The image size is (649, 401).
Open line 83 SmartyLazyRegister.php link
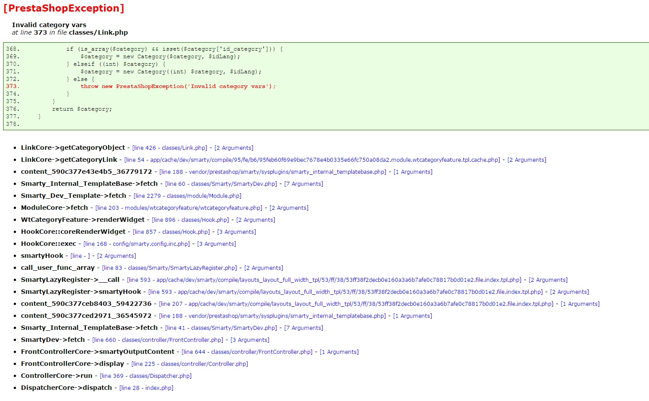pos(170,268)
